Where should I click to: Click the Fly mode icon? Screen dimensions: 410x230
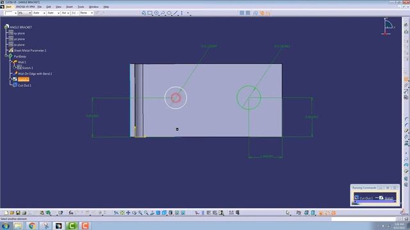(116, 213)
